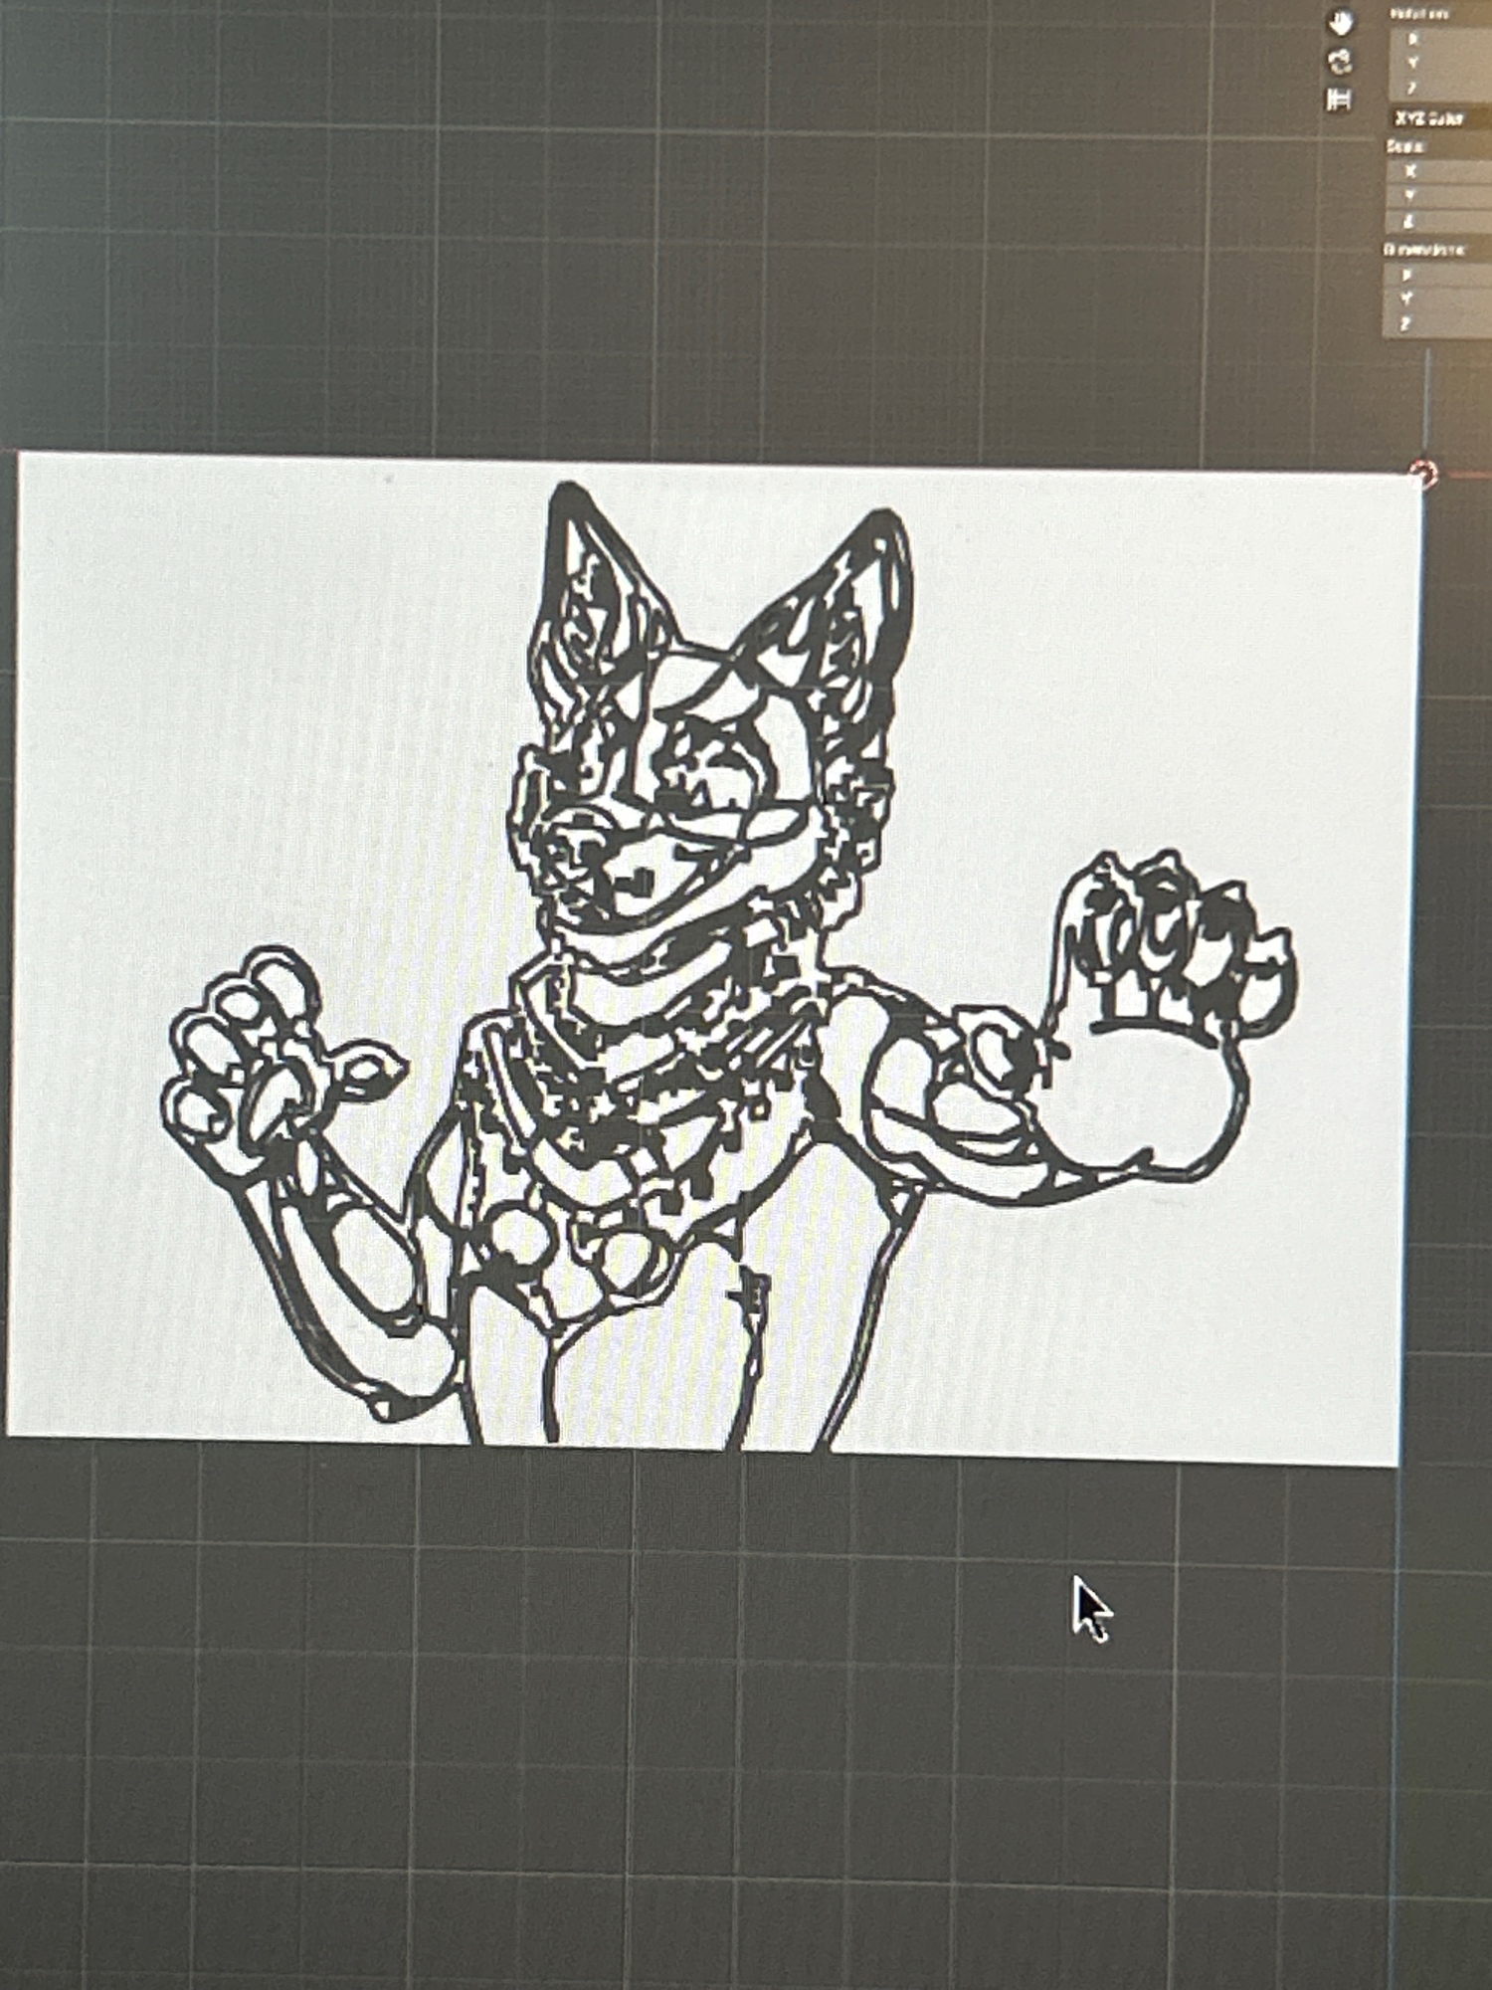Click the Dimensions X field
The width and height of the screenshot is (1492, 1990).
pyautogui.click(x=1442, y=275)
